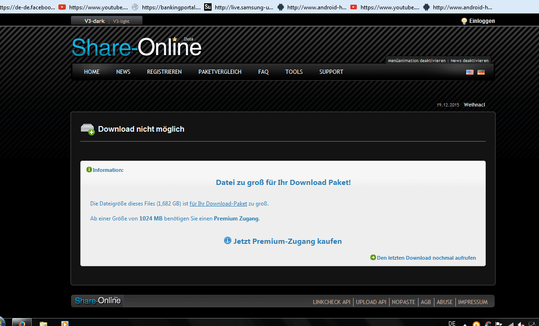
Task: Open the media player icon in the taskbar
Action: [x=64, y=323]
